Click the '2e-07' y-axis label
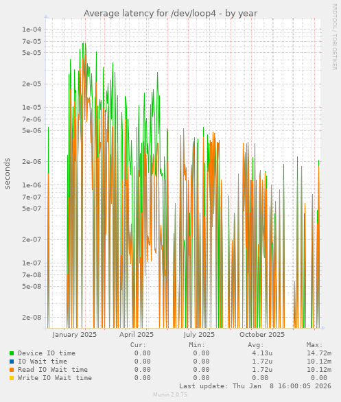The image size is (341, 402). (x=32, y=239)
